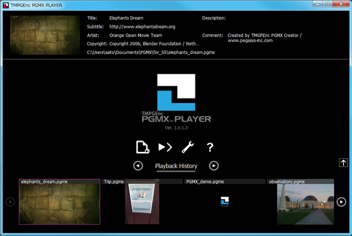Viewport: 352px width, 236px height.
Task: Click the TMPGEnc PGMX PLAYER center logo
Action: point(176,98)
